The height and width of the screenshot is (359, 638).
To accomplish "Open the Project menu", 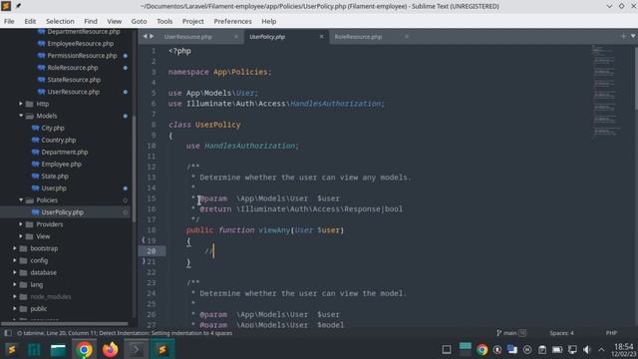I will point(192,21).
